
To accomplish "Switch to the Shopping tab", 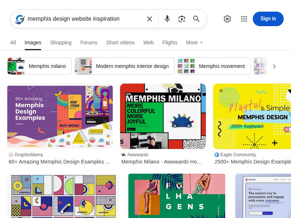I will [x=60, y=43].
